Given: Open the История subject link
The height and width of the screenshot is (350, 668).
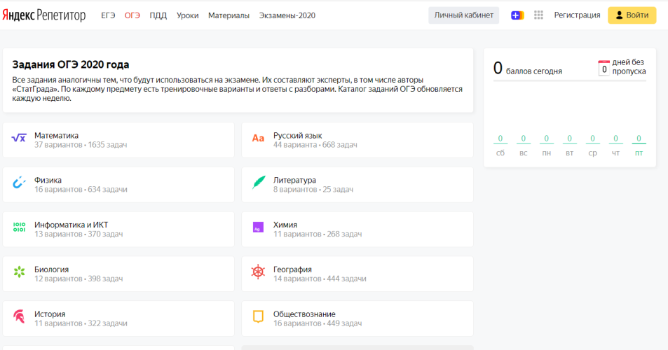Looking at the screenshot, I should (50, 314).
